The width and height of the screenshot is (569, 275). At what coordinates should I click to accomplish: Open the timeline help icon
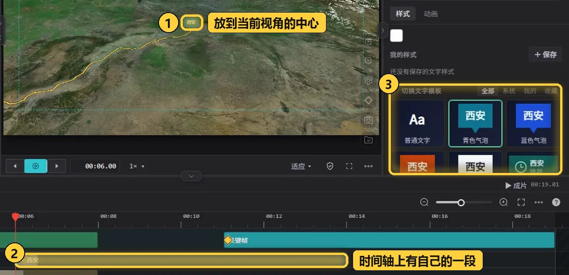(x=556, y=202)
